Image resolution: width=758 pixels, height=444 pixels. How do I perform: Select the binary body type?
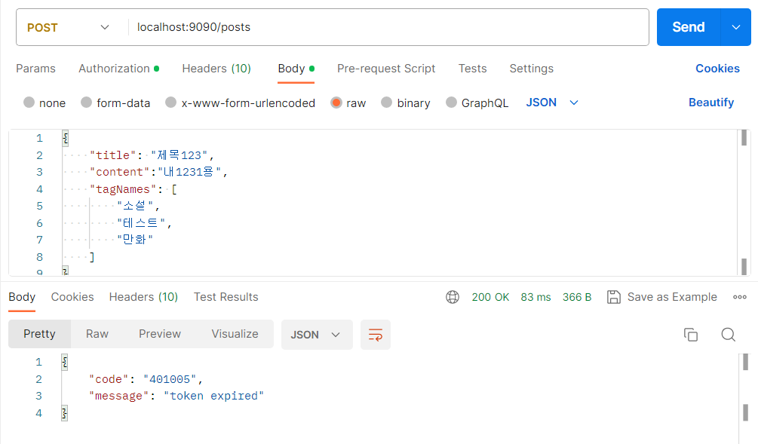(386, 103)
